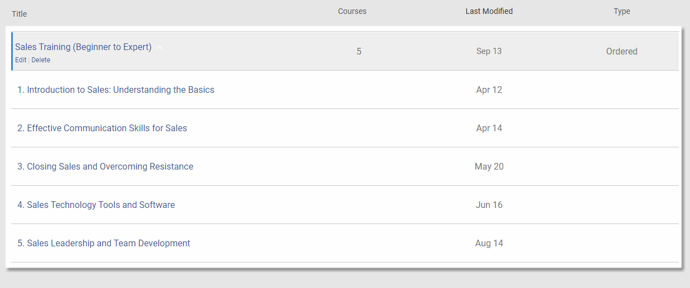Image resolution: width=690 pixels, height=288 pixels.
Task: Select the May 20 date cell
Action: coord(489,166)
